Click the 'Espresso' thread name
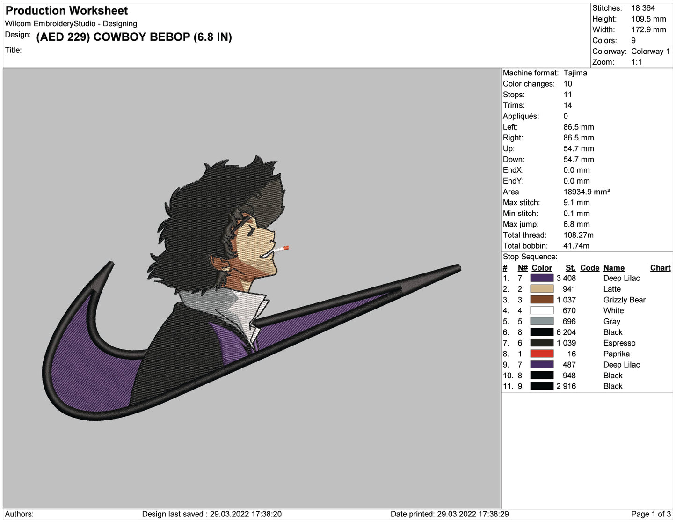 point(619,343)
